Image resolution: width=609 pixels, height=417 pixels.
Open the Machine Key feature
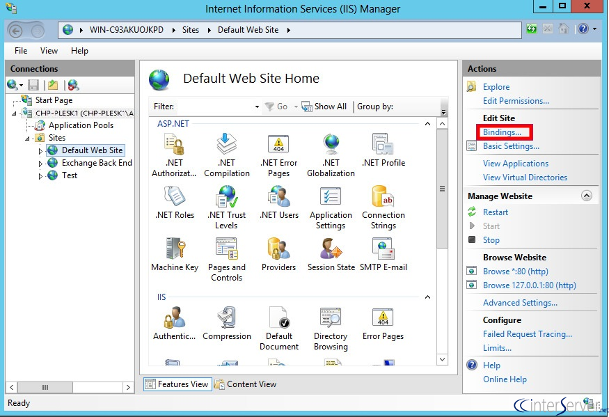[x=175, y=255]
